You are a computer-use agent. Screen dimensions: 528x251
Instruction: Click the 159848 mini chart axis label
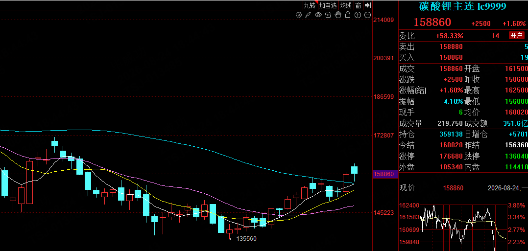coord(409,242)
